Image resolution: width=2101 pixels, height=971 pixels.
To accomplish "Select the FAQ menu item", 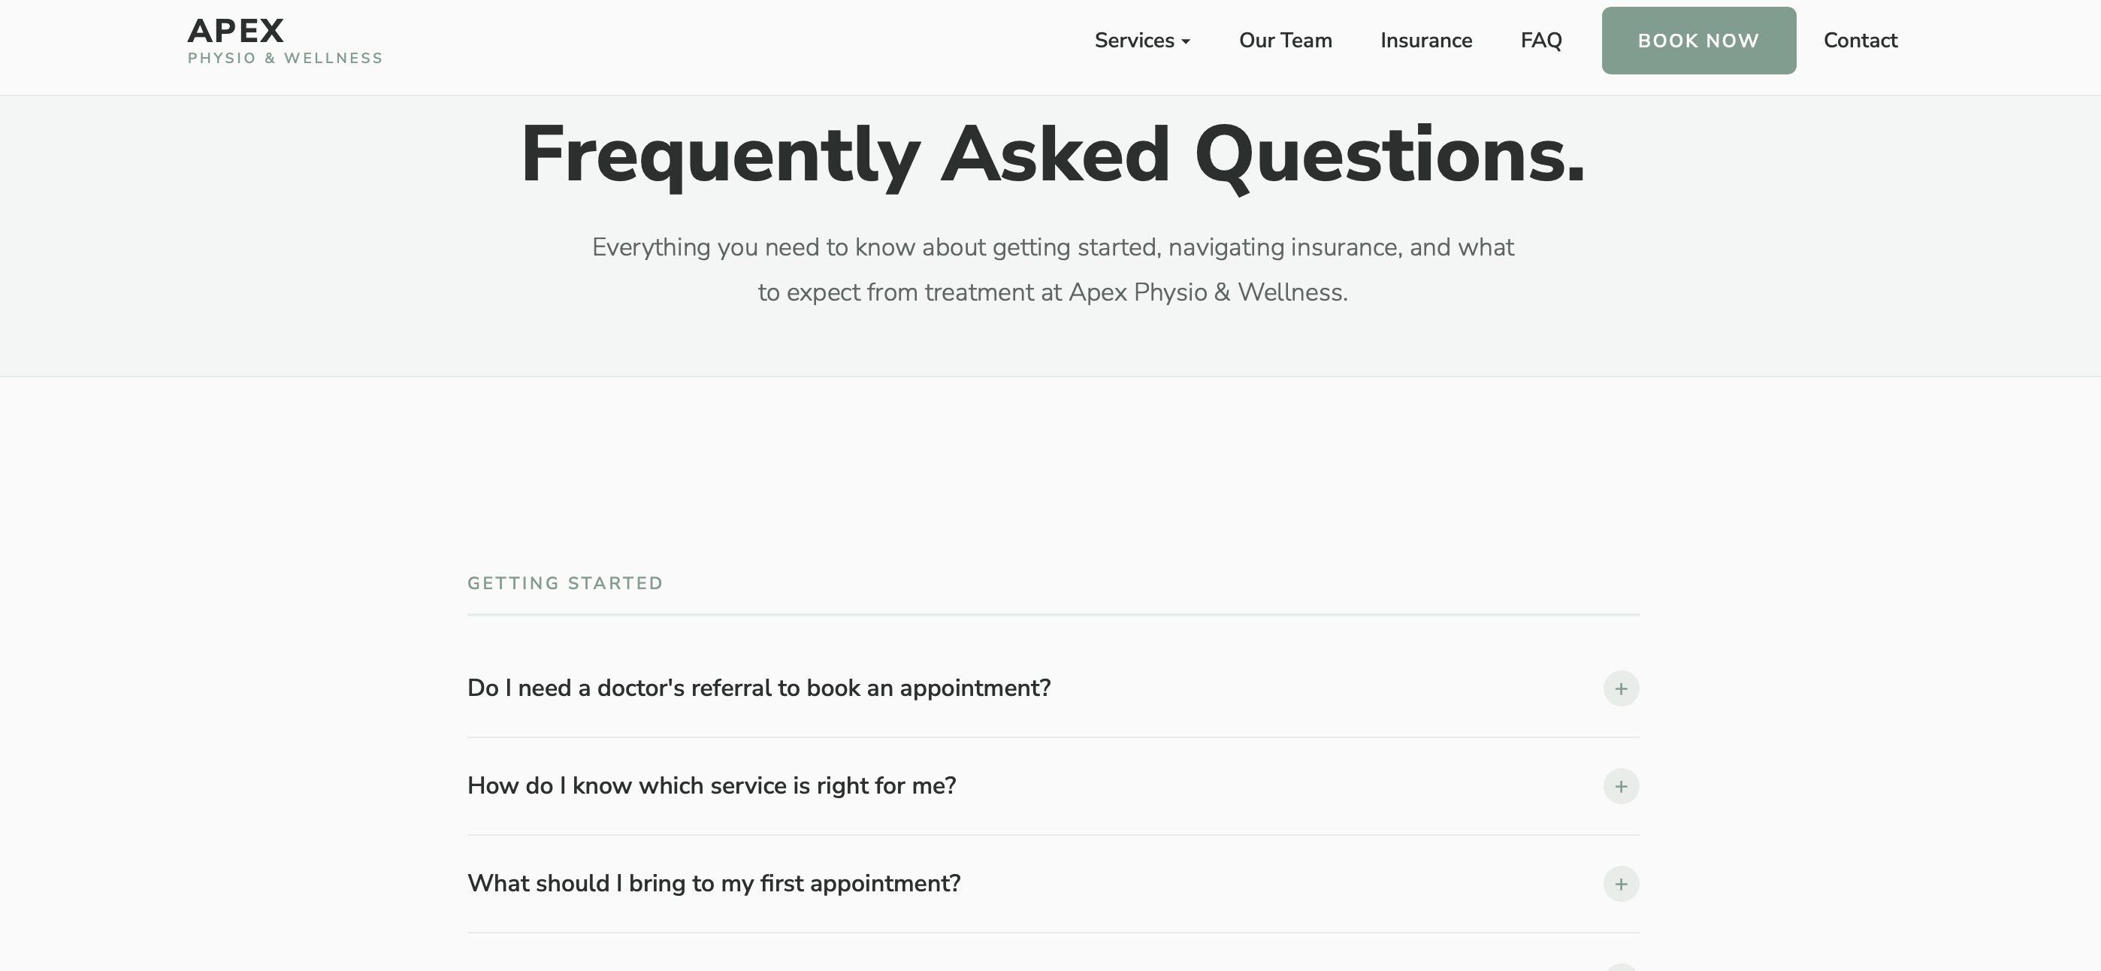I will [1540, 40].
